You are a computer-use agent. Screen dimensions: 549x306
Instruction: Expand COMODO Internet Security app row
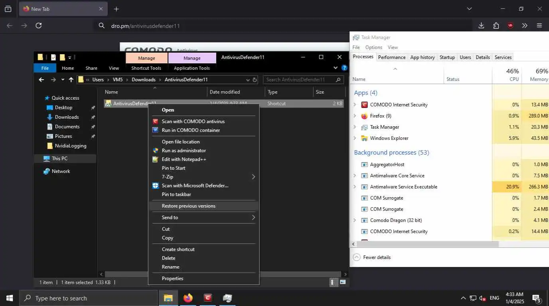coord(355,105)
